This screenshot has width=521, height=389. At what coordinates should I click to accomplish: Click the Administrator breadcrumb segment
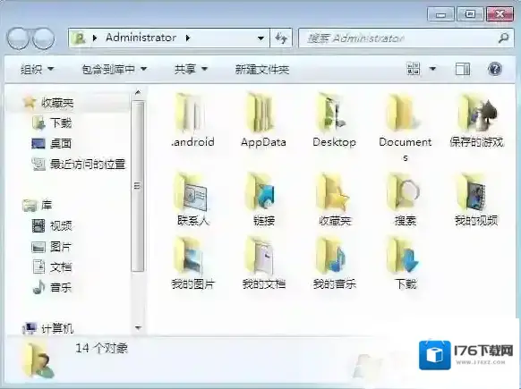point(141,38)
